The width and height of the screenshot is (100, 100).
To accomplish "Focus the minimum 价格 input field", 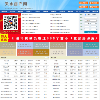I will (87, 29).
